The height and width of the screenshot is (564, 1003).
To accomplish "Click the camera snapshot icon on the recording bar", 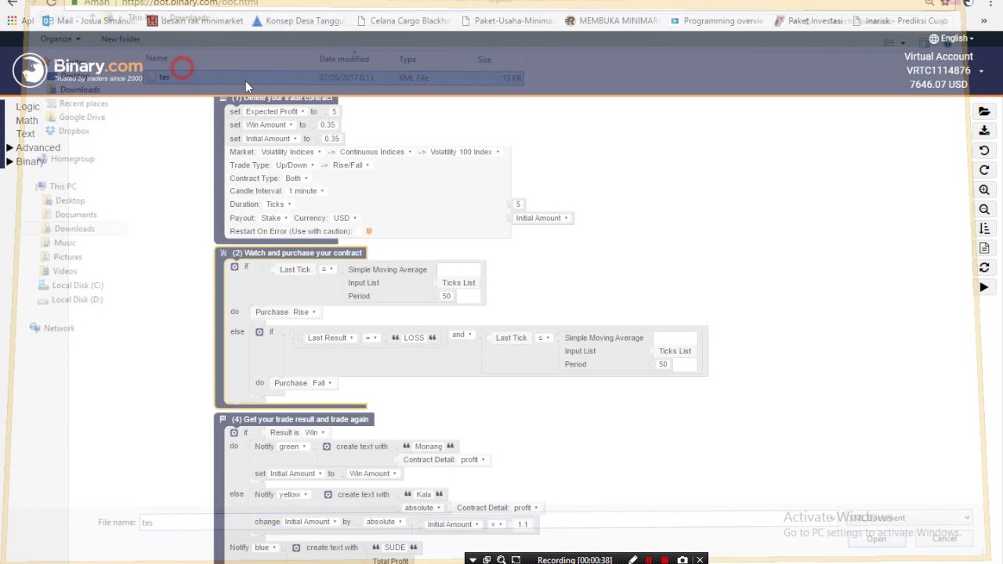I will (683, 559).
